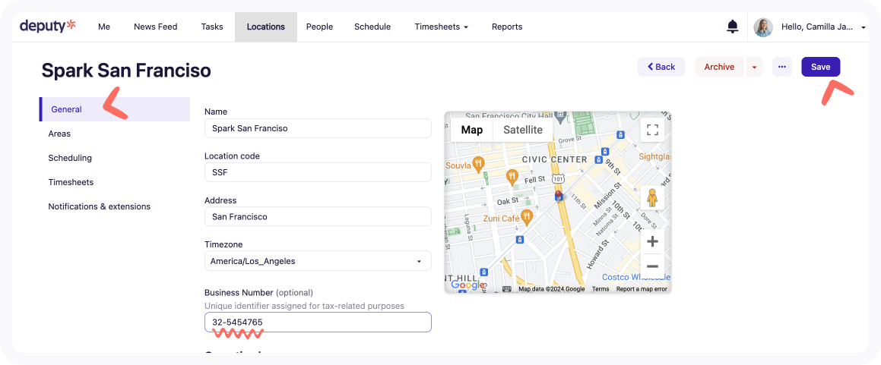Image resolution: width=881 pixels, height=365 pixels.
Task: Click the Zuni Café restaurant marker
Action: (x=527, y=217)
